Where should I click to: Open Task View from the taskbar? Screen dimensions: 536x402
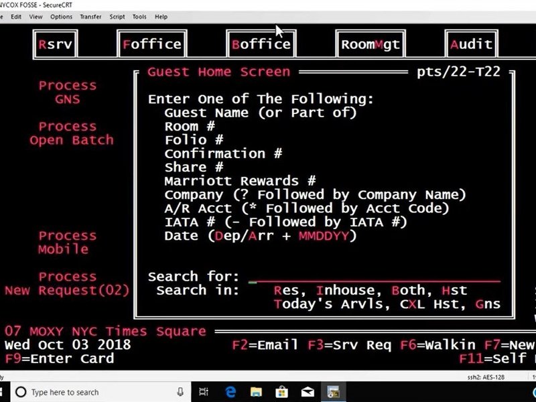point(204,392)
